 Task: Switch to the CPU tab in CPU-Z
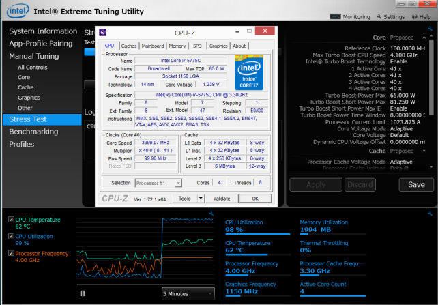109,46
